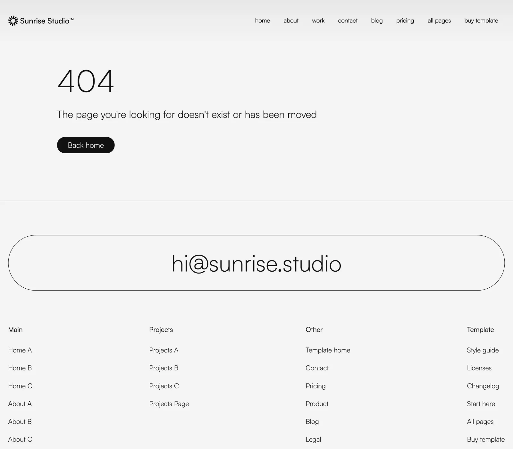Open Home B footer link
Image resolution: width=513 pixels, height=449 pixels.
(20, 368)
